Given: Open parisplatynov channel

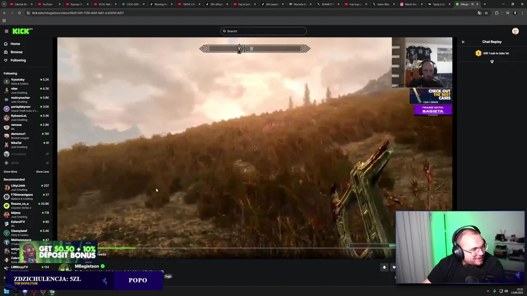Looking at the screenshot, I should (26, 109).
